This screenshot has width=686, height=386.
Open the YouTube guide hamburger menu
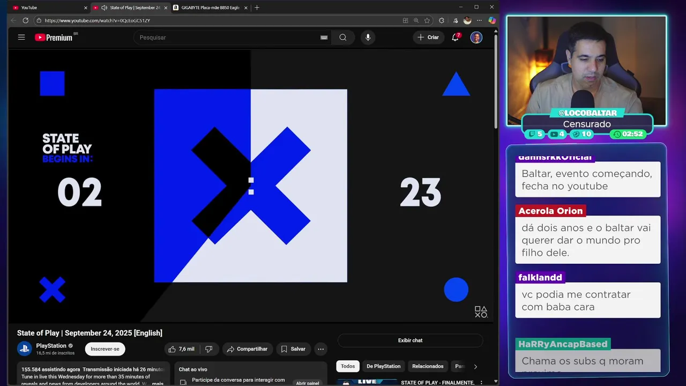click(x=21, y=38)
